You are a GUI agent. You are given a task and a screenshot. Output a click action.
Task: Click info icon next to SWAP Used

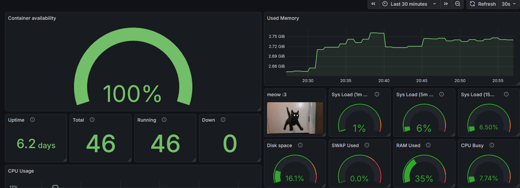(x=367, y=145)
